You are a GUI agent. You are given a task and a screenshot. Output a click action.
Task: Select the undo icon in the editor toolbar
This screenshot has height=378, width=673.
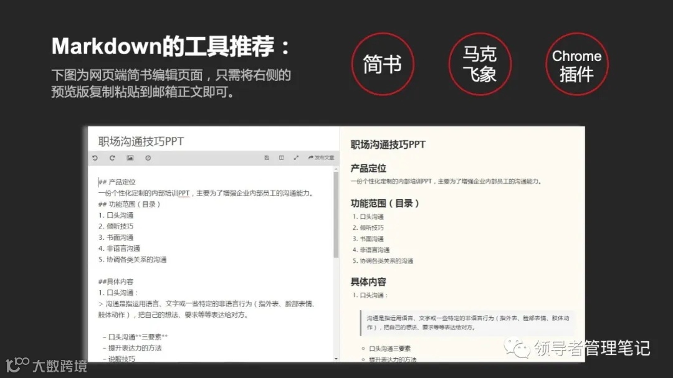(95, 158)
